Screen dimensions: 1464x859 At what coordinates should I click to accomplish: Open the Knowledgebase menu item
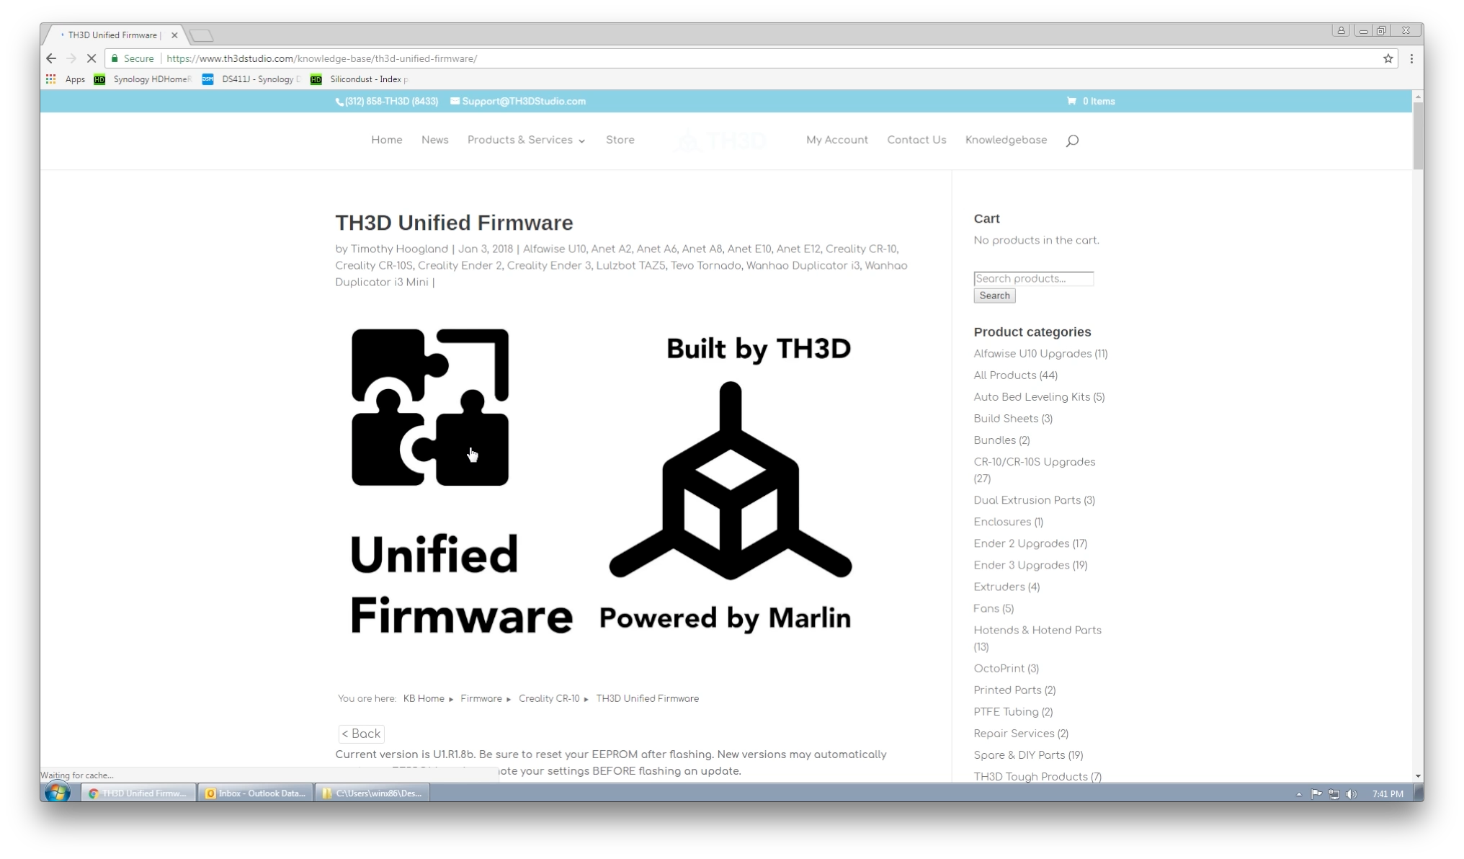click(x=1006, y=140)
